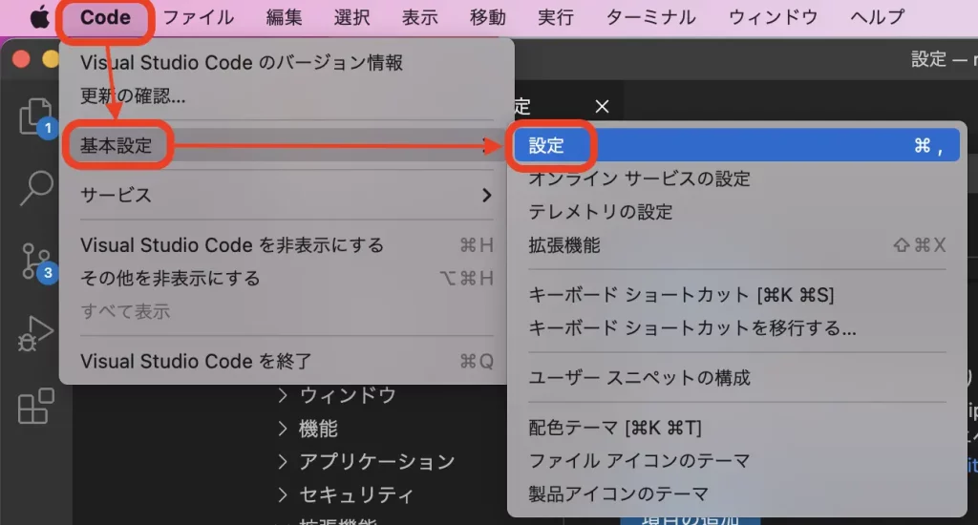Select Visual Studio Code のバージョン情報
This screenshot has width=978, height=525.
[287, 62]
